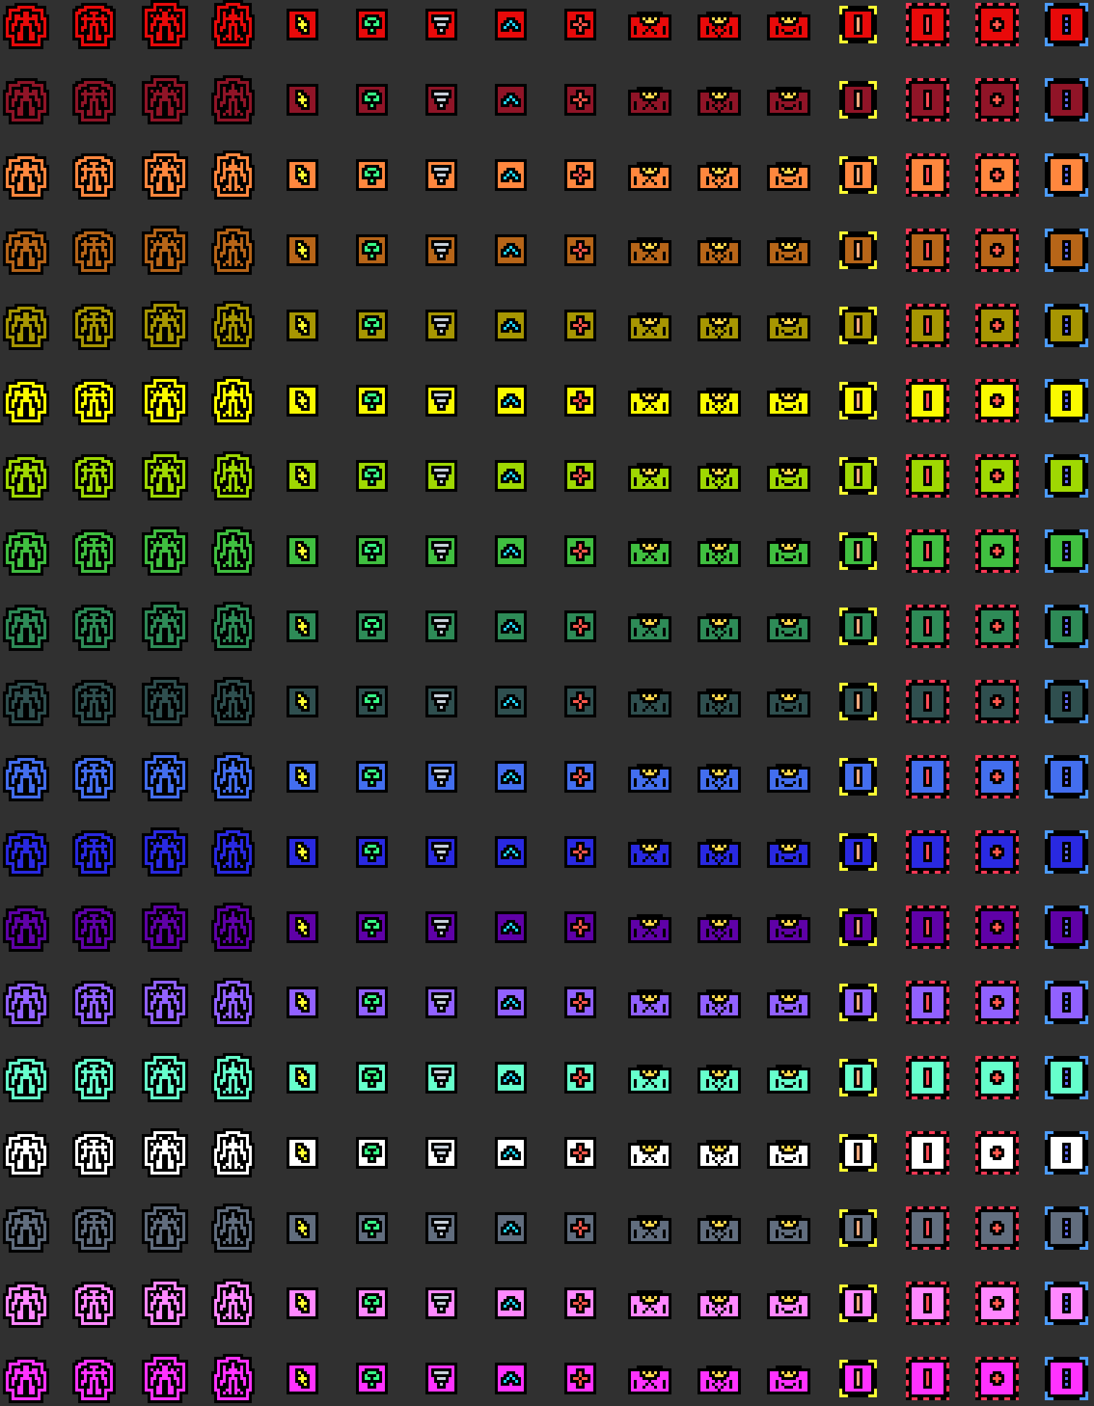Click the blue chevron icon on bright yellow tile
1094x1406 pixels.
511,401
